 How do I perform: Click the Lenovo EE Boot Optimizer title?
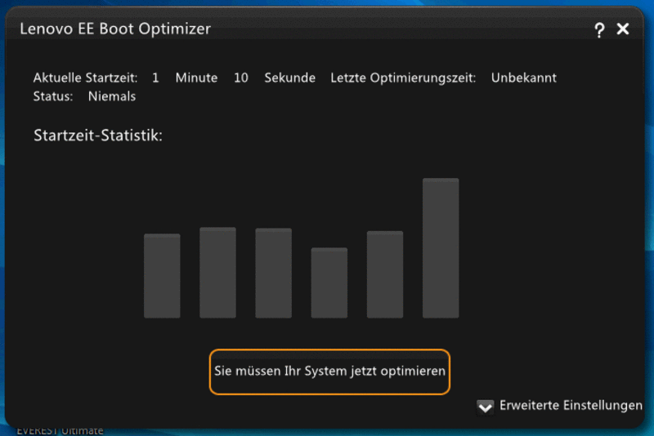(115, 29)
